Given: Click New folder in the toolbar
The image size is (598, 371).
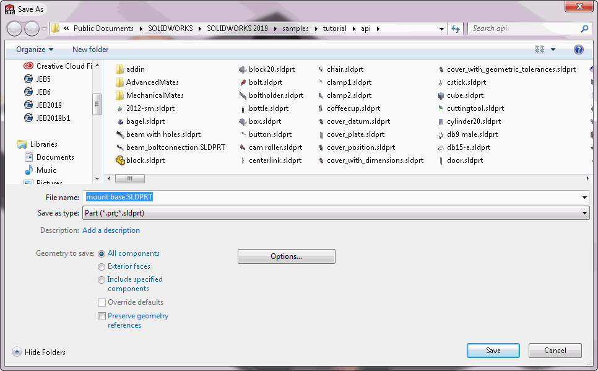Looking at the screenshot, I should click(90, 50).
